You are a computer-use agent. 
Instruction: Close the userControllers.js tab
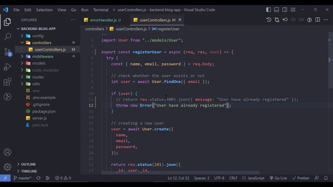(x=180, y=20)
